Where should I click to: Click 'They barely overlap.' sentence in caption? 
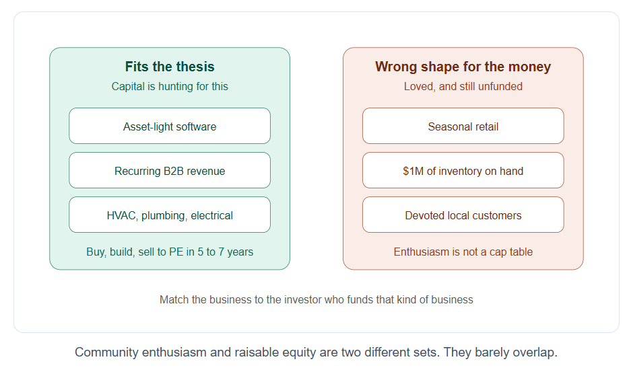[x=500, y=352]
